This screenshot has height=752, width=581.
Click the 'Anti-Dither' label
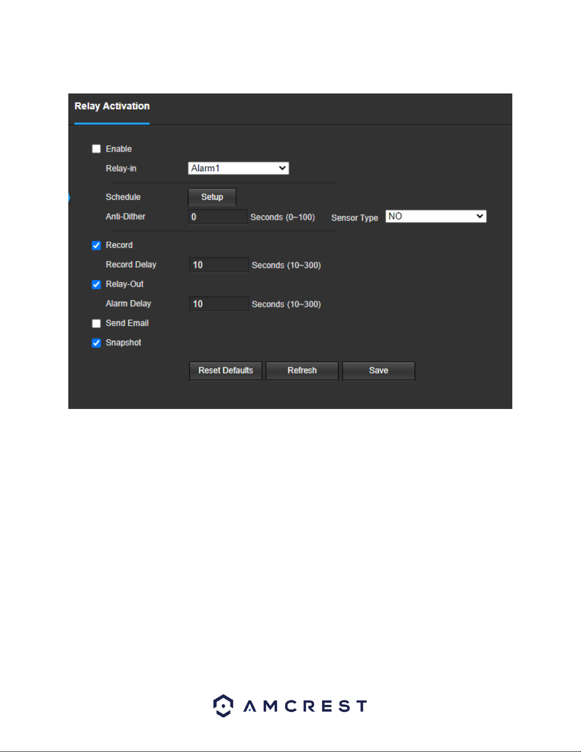click(x=126, y=216)
